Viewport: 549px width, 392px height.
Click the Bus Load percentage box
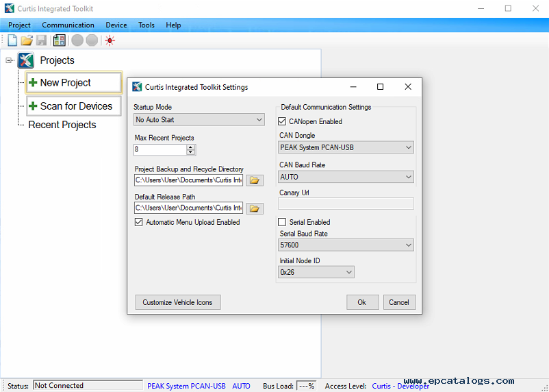pos(307,386)
